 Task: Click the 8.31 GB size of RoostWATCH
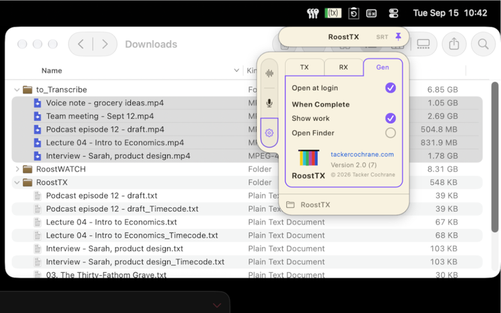coord(442,169)
